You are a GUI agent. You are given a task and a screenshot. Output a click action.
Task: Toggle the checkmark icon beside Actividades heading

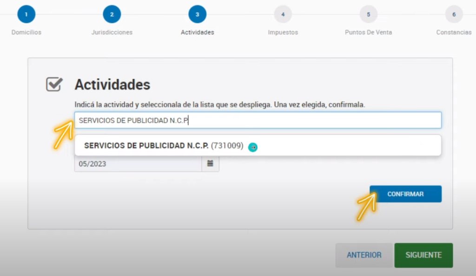(x=54, y=84)
